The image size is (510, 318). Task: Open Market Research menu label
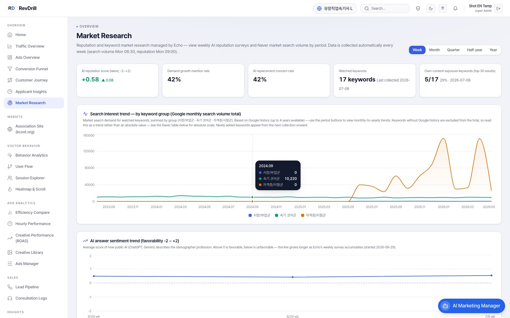[x=30, y=103]
